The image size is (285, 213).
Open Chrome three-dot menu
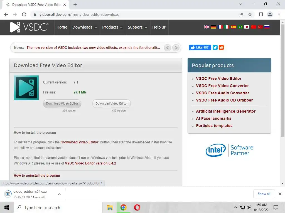[x=279, y=14]
